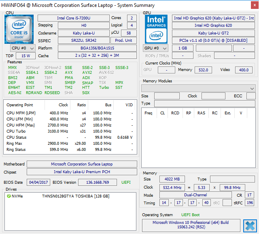Screen dimensions: 259x234
Task: Click the Kaby Lake-U codename field
Action: pos(83,33)
